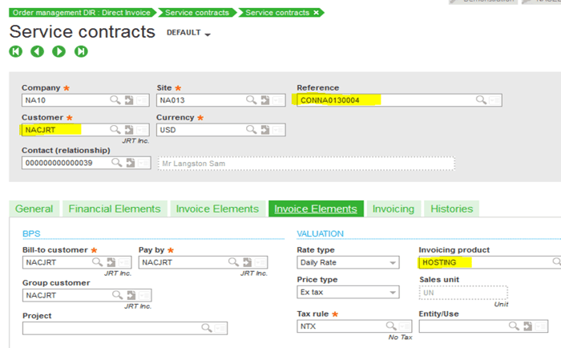This screenshot has height=348, width=561.
Task: Go to previous record arrow
Action: point(38,51)
